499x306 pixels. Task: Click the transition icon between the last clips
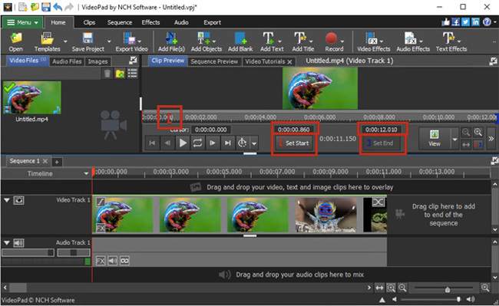point(378,202)
